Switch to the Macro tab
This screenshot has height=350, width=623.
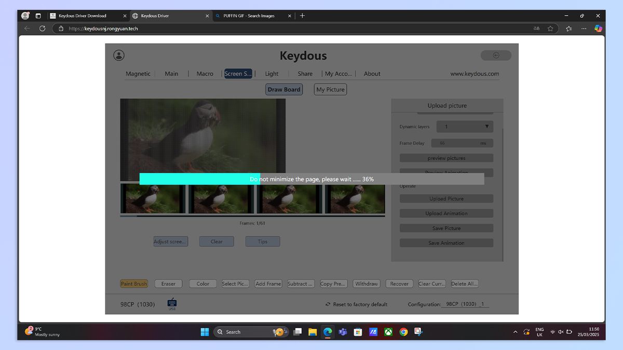[205, 74]
